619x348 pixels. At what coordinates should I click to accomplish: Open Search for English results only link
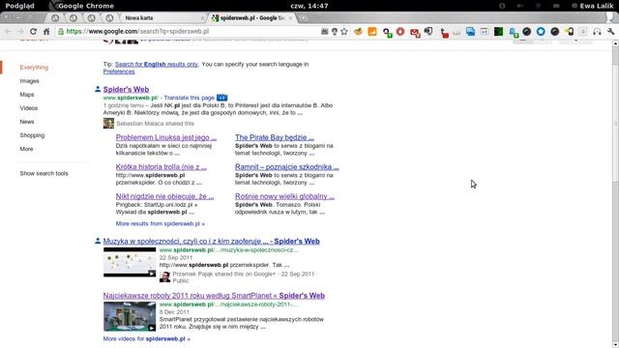pos(157,65)
